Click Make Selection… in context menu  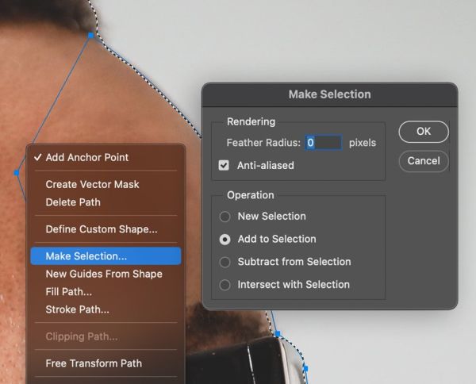(106, 256)
